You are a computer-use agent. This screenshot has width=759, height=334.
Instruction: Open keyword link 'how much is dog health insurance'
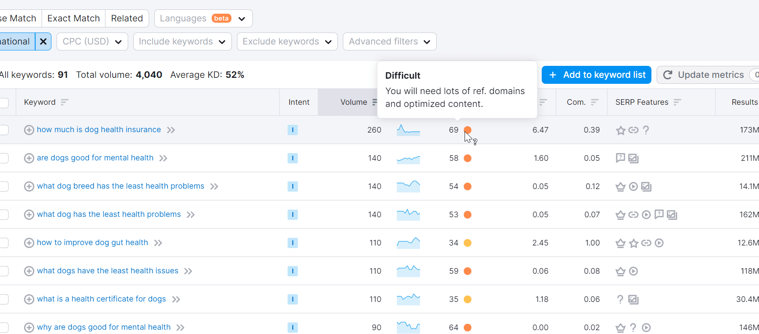point(99,130)
